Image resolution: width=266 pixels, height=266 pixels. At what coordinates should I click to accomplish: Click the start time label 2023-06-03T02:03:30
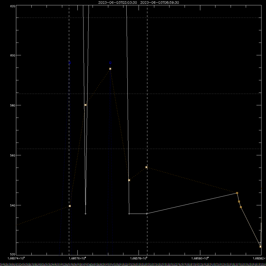[118, 3]
